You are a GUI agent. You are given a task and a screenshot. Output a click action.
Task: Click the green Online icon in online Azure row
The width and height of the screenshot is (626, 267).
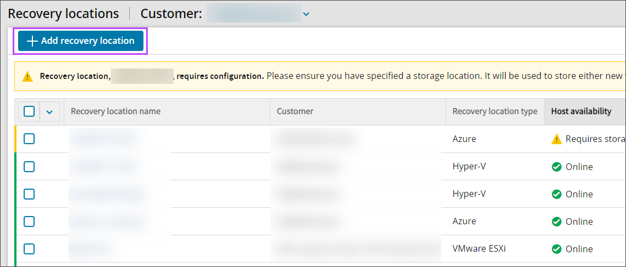[556, 221]
